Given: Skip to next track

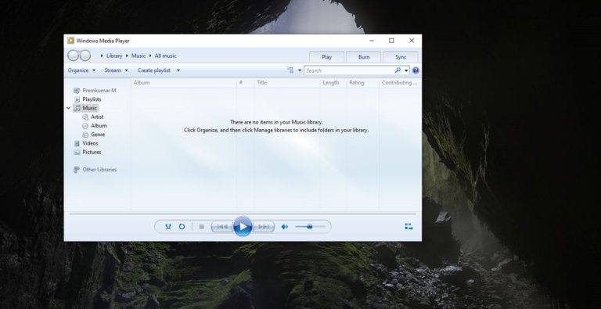Looking at the screenshot, I should pos(264,227).
